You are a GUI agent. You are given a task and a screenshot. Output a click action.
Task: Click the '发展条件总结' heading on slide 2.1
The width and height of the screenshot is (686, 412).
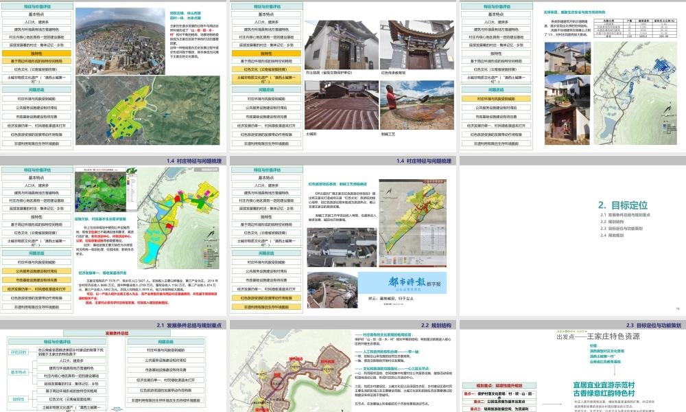pyautogui.click(x=117, y=334)
